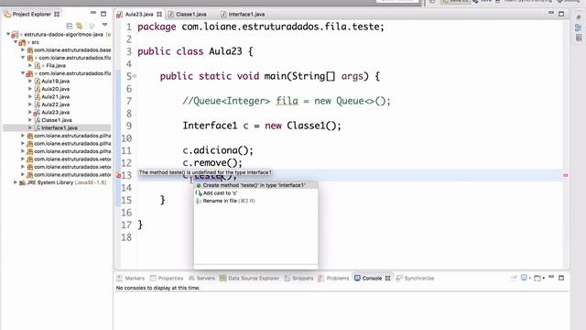Screen dimensions: 586x330
Task: Open the Snippets view tab
Action: pyautogui.click(x=299, y=279)
